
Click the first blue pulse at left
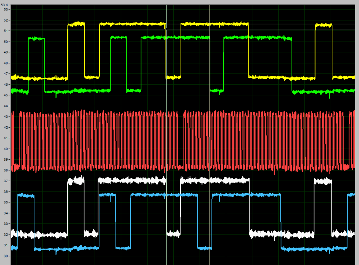point(26,195)
